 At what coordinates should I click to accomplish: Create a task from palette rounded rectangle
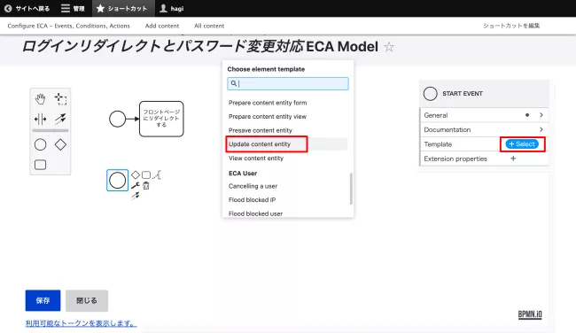[41, 165]
